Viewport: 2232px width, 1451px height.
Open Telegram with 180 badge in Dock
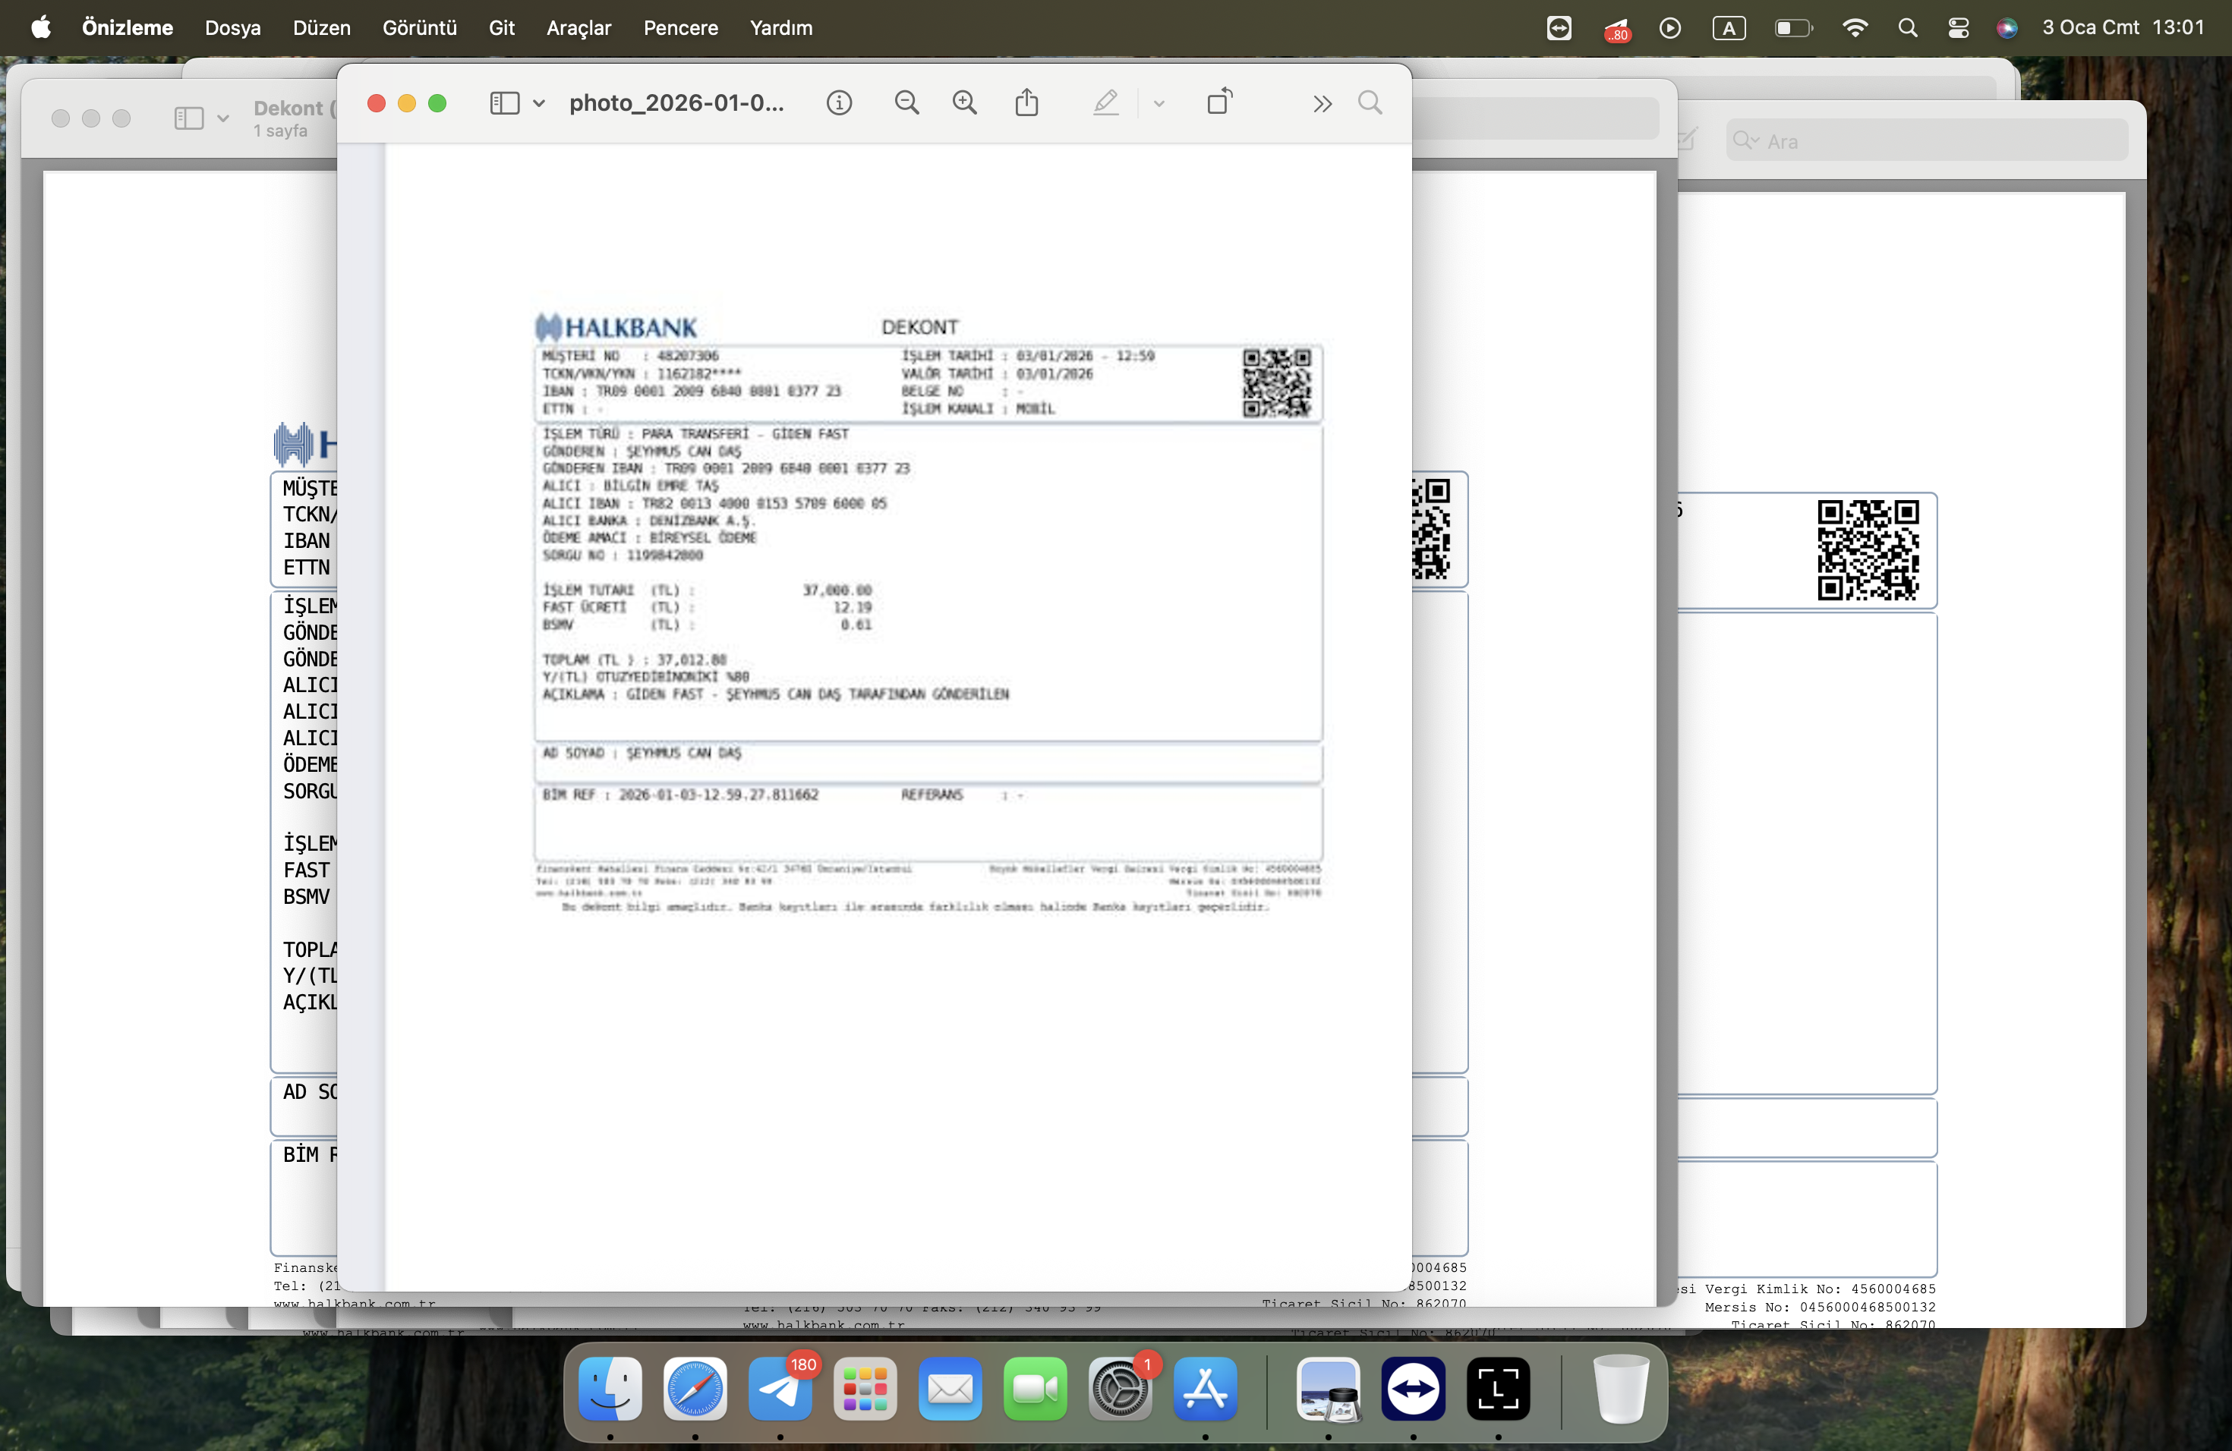780,1388
